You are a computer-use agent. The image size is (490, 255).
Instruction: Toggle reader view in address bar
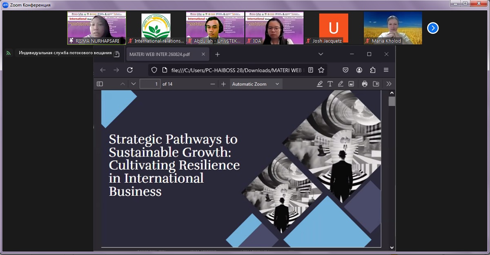[311, 70]
